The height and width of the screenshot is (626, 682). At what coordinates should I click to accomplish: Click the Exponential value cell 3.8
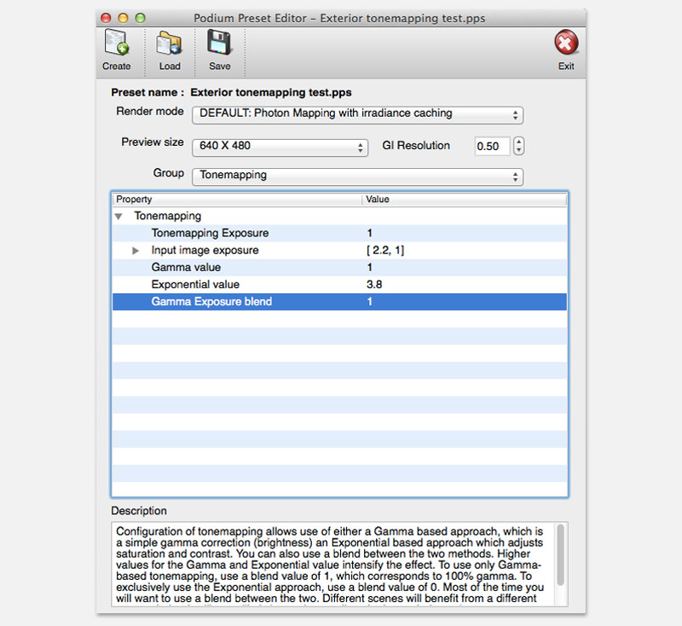tap(374, 285)
